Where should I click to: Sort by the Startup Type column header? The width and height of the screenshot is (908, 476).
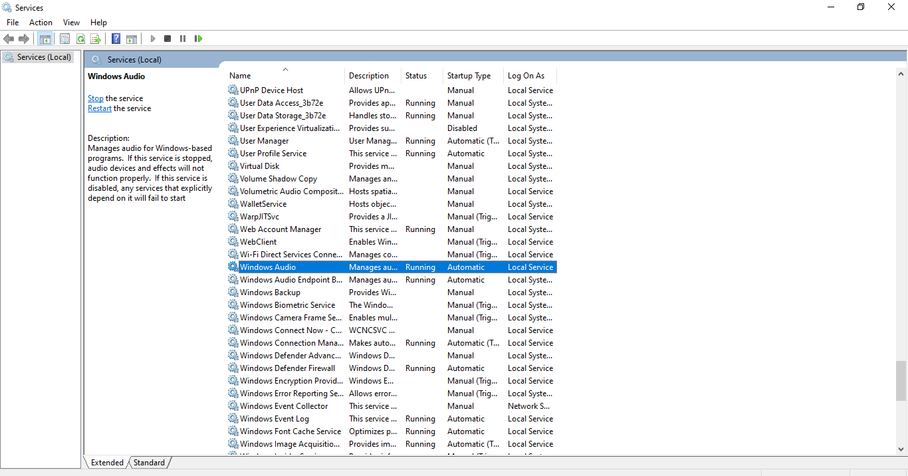click(473, 76)
